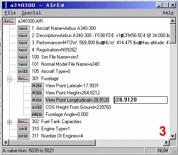Click the M256 icon for View Point Height
The height and width of the screenshot is (155, 178).
(37, 93)
